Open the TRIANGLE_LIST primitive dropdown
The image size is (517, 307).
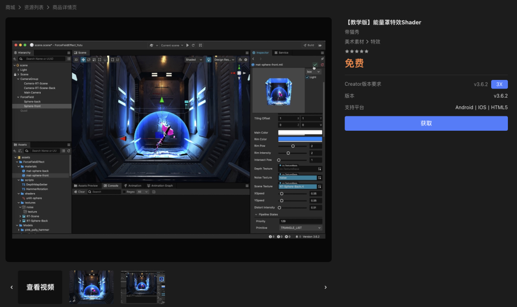tap(301, 228)
